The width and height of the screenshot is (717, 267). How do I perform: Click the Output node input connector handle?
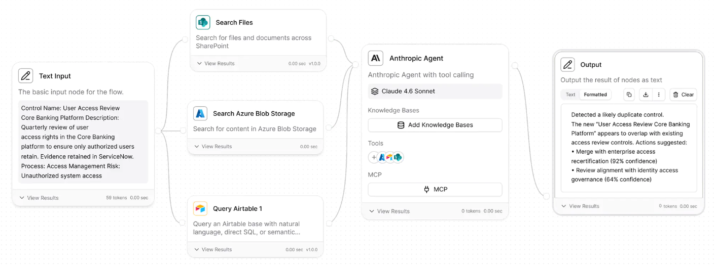pos(547,196)
